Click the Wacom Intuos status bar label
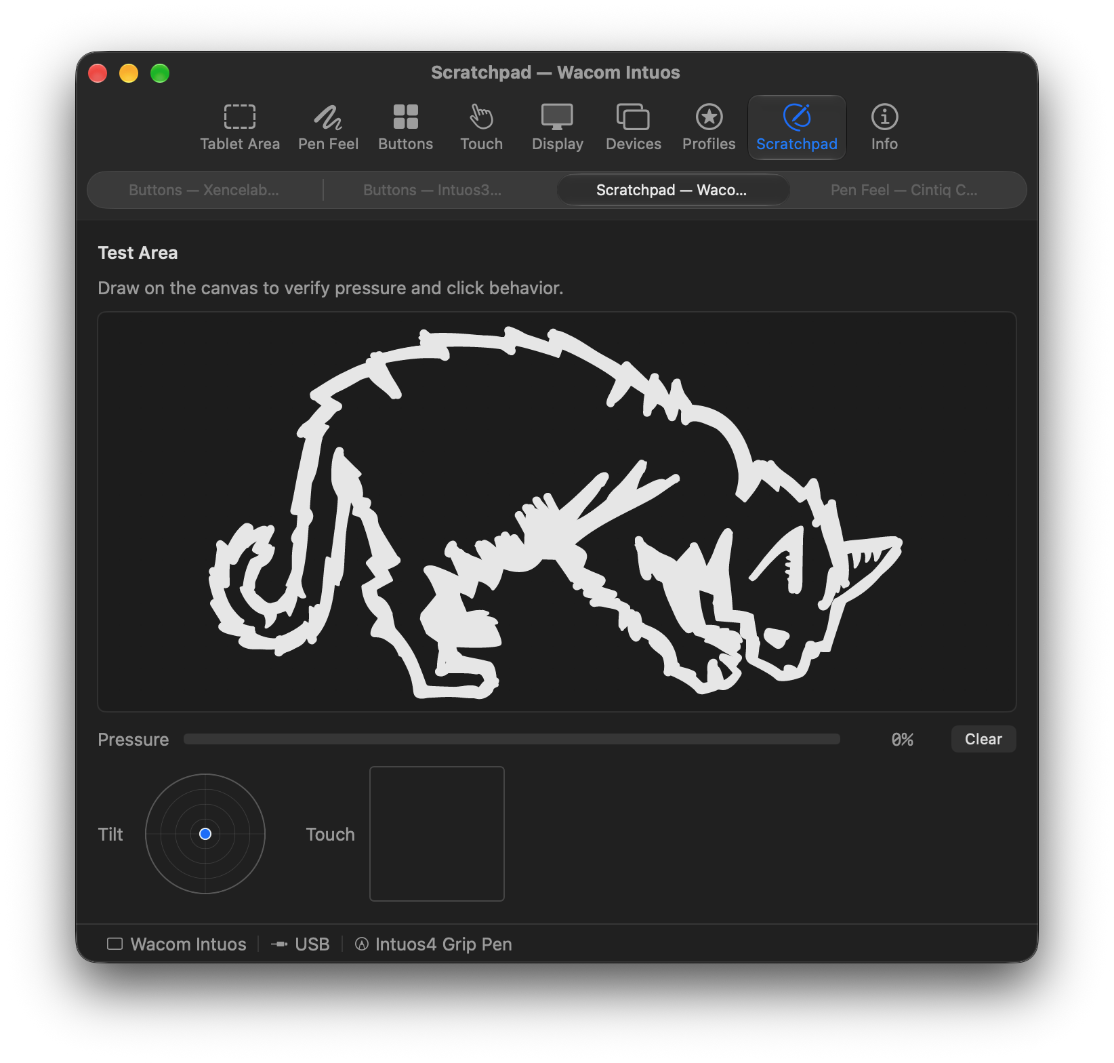This screenshot has height=1063, width=1114. 188,944
